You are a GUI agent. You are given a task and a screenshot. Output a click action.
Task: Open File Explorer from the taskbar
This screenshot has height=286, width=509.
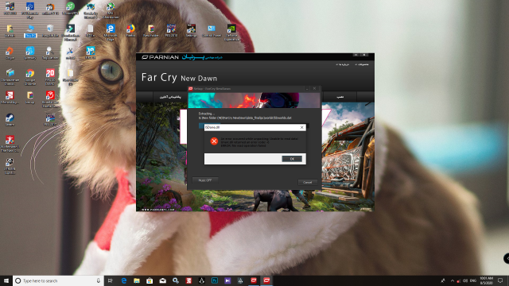137,280
